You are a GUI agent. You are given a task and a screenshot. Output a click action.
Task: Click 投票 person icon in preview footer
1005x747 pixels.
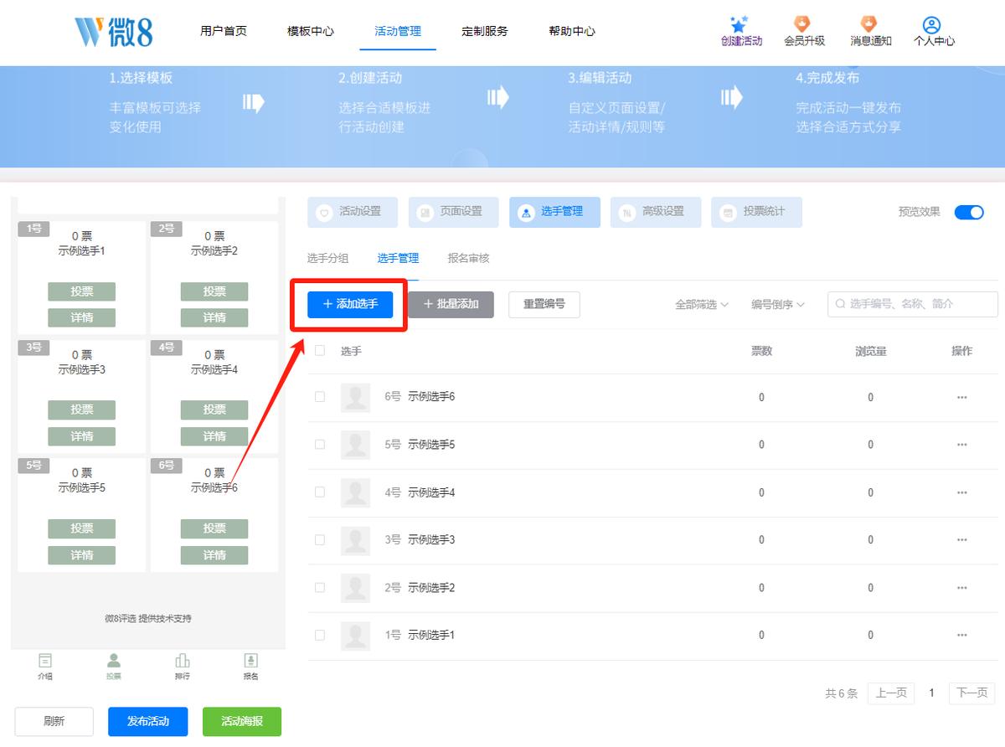pos(114,661)
